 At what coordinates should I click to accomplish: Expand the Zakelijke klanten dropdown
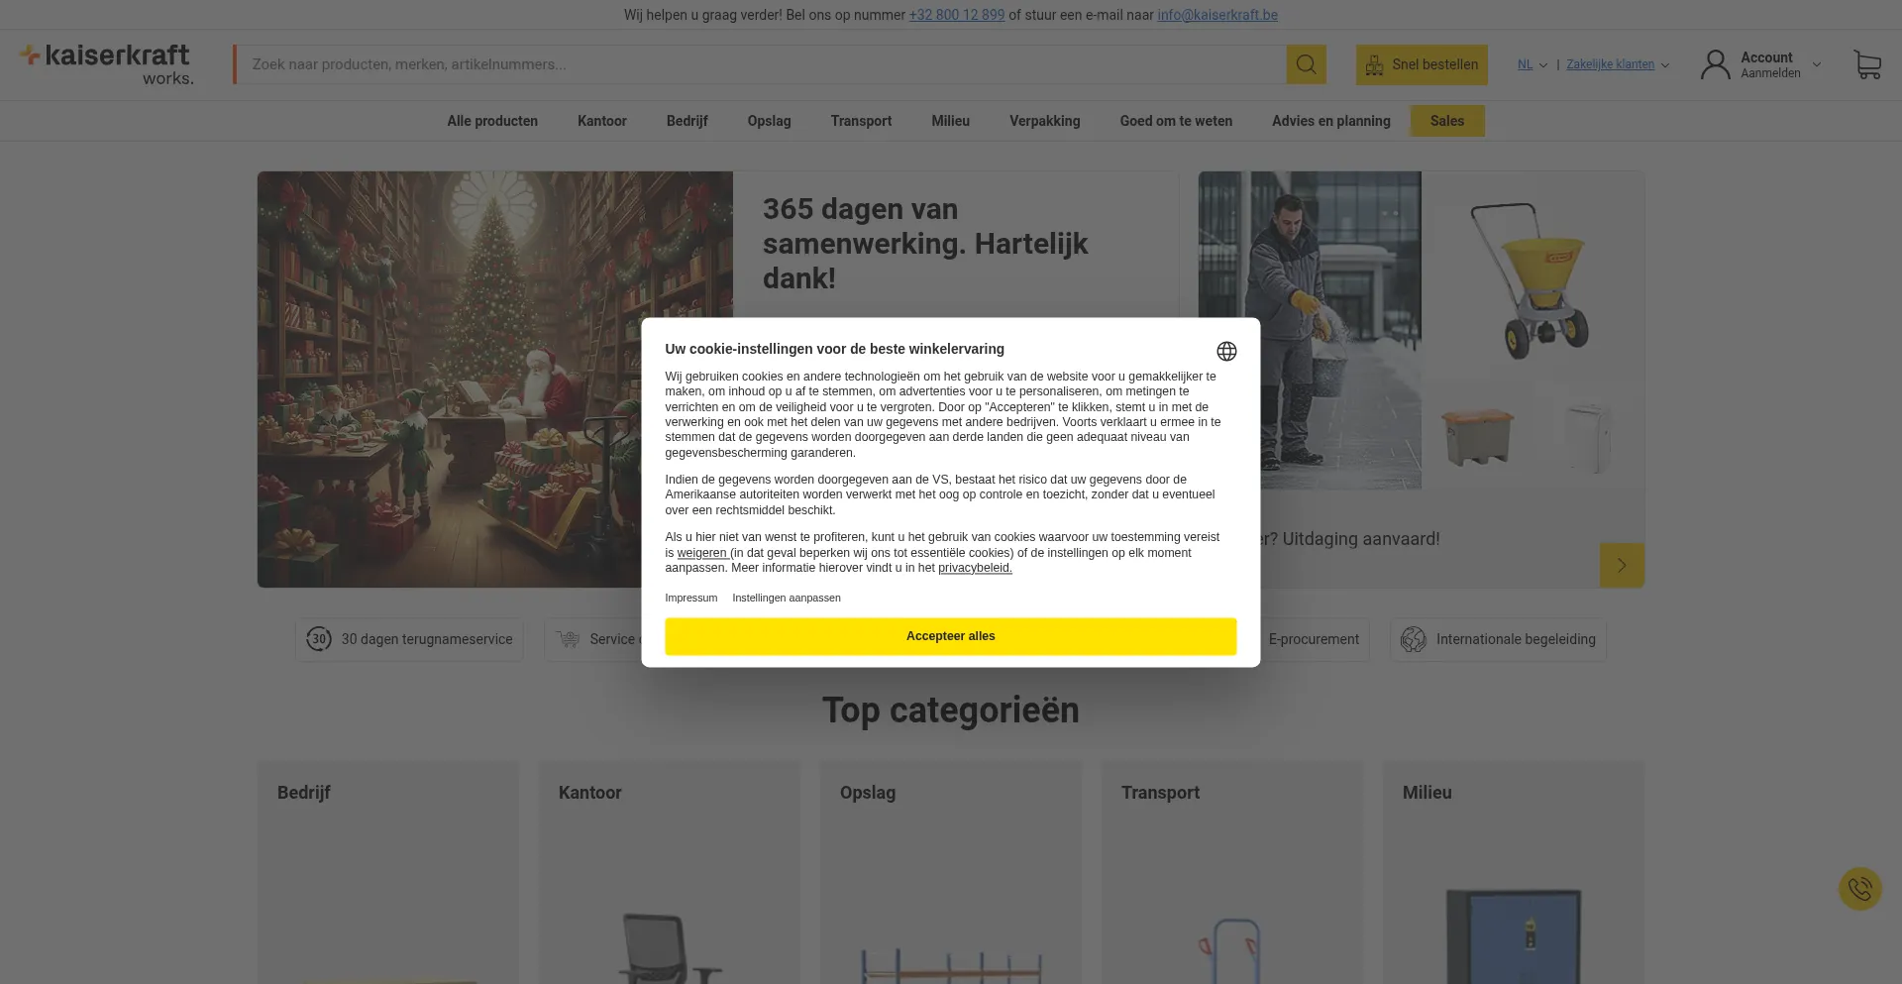tap(1618, 64)
